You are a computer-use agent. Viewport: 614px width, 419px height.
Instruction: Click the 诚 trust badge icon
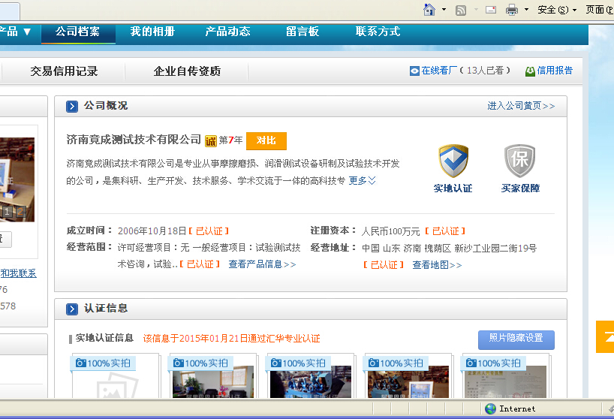pyautogui.click(x=211, y=141)
